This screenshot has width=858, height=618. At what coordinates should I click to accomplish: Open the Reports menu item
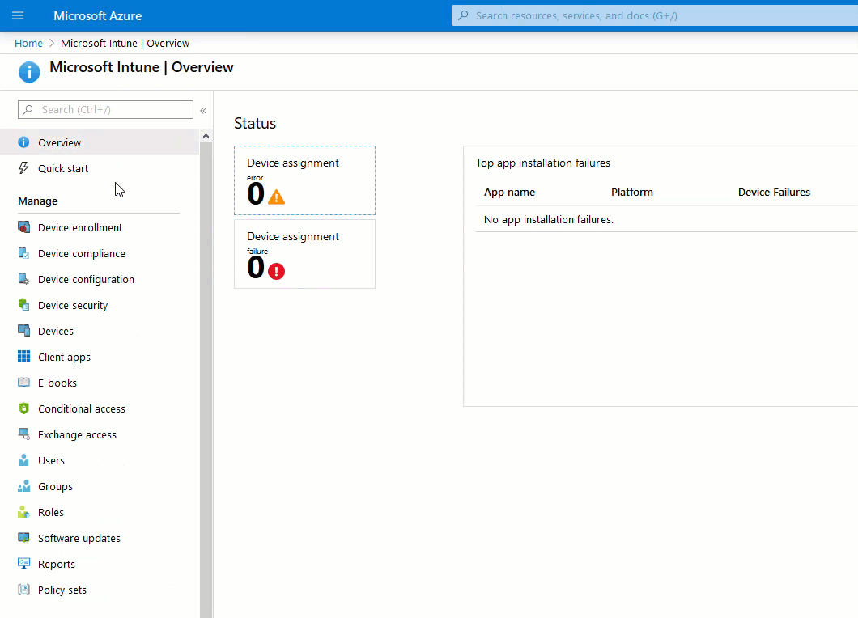click(100, 564)
